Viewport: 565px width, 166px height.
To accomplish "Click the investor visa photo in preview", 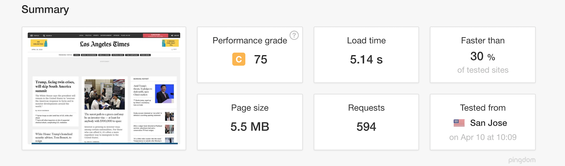I will tap(104, 94).
